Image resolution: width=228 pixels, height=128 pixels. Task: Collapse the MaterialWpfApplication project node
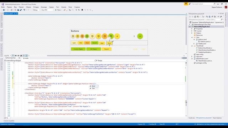pos(190,27)
